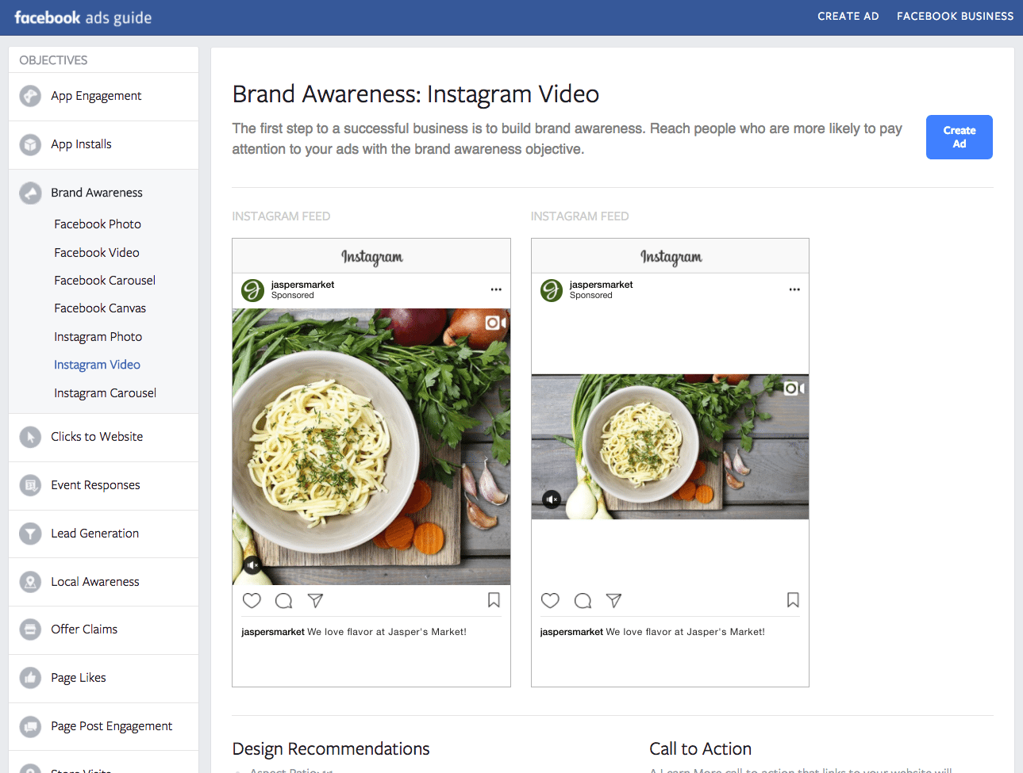Tap the heart icon in the left Instagram preview
Image resolution: width=1023 pixels, height=773 pixels.
[252, 600]
